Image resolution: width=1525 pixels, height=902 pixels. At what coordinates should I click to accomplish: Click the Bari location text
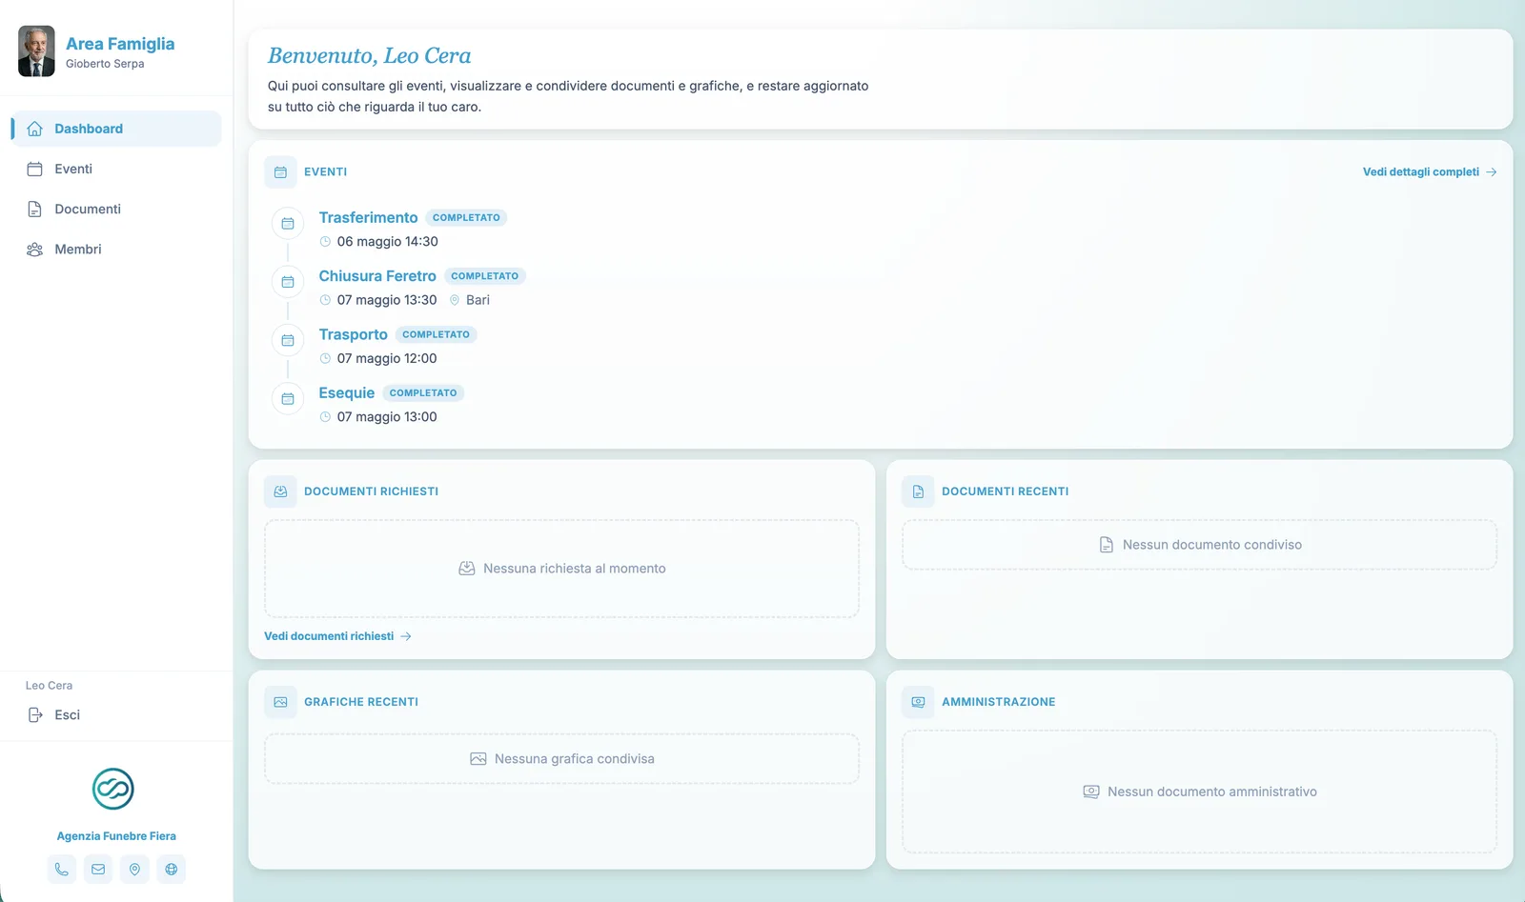click(478, 300)
